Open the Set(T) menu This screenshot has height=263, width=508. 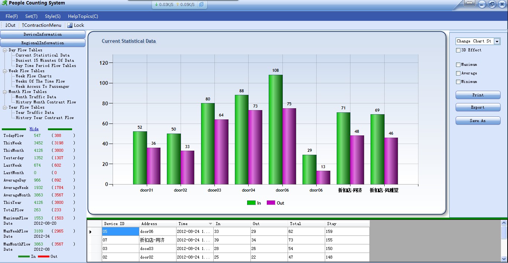(x=31, y=16)
